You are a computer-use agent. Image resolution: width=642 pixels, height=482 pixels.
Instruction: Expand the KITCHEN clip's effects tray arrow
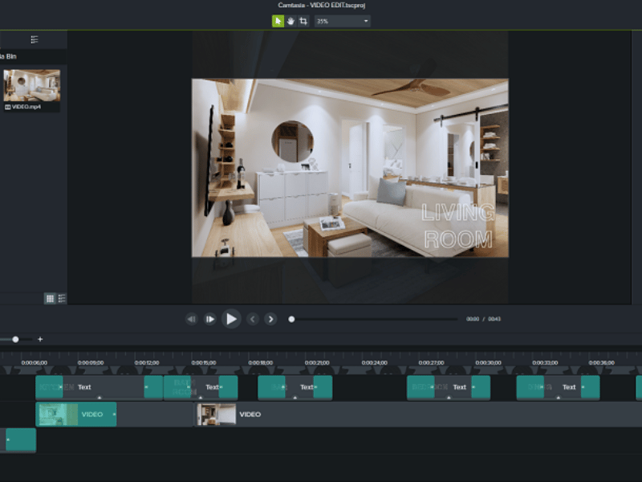tap(99, 398)
